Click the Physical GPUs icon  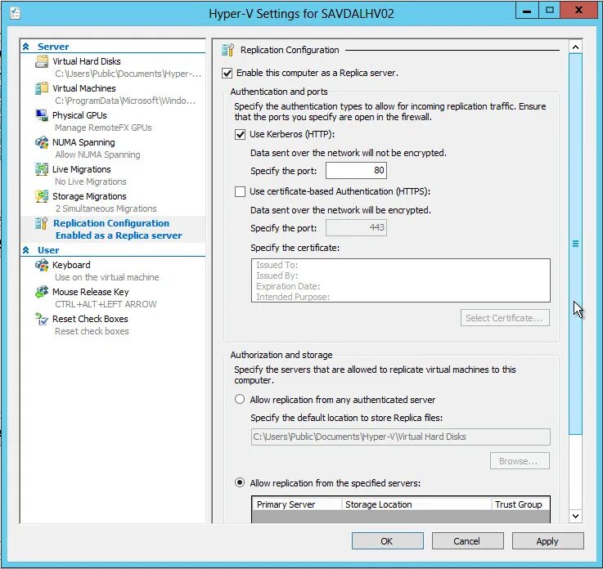42,115
